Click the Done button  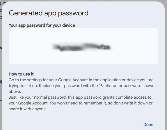148,124
